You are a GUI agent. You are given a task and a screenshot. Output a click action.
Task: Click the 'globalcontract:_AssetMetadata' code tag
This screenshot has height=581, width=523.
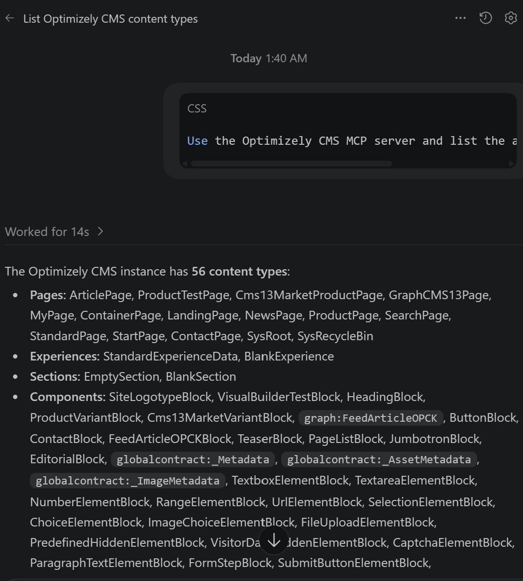pos(379,459)
